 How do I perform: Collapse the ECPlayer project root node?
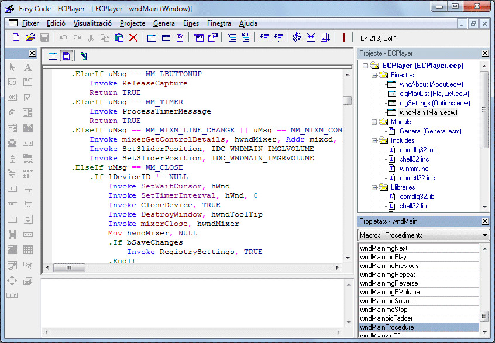coord(365,66)
